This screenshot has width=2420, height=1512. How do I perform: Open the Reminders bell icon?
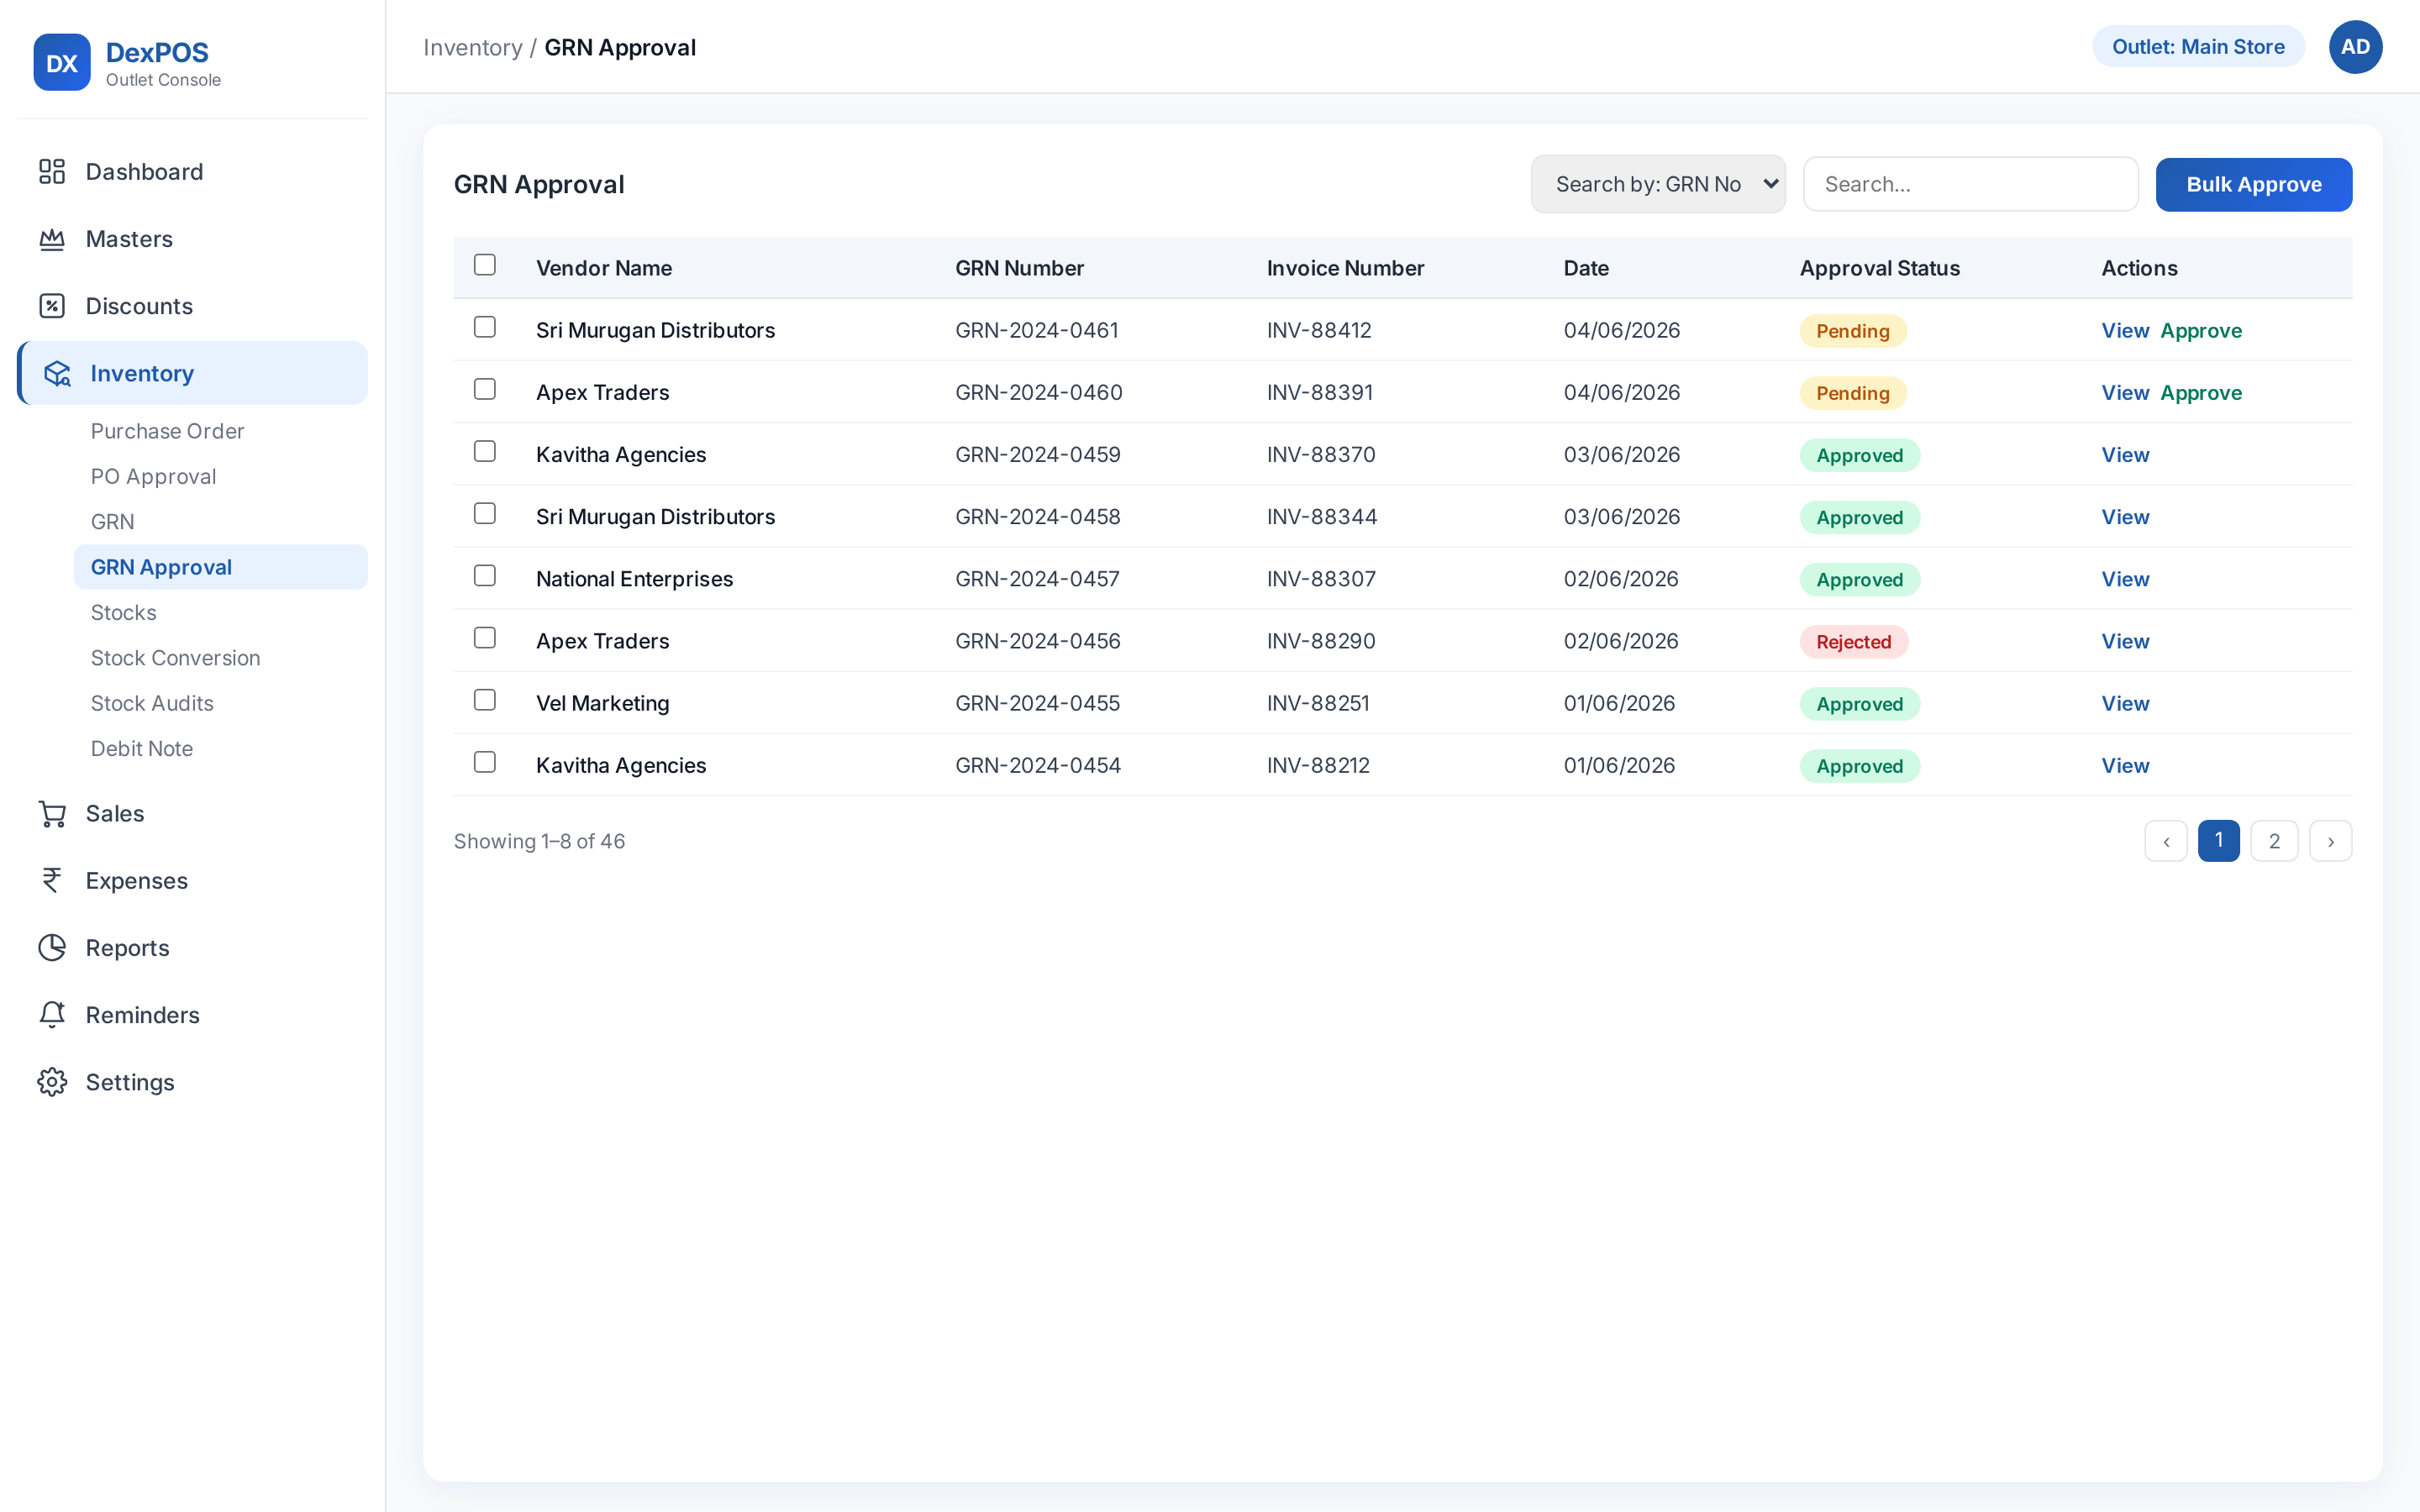[52, 1015]
